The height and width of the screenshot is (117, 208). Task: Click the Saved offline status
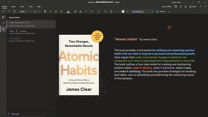[167, 6]
